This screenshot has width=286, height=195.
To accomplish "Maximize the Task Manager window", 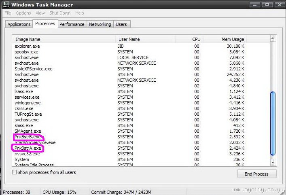I will [267, 4].
